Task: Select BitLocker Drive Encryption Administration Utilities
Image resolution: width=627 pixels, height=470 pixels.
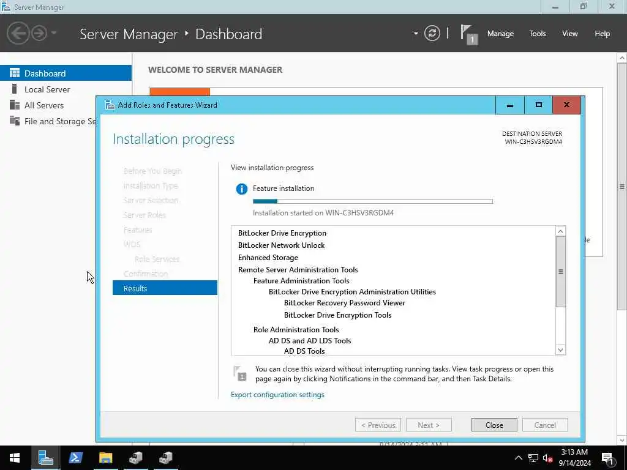Action: point(352,292)
